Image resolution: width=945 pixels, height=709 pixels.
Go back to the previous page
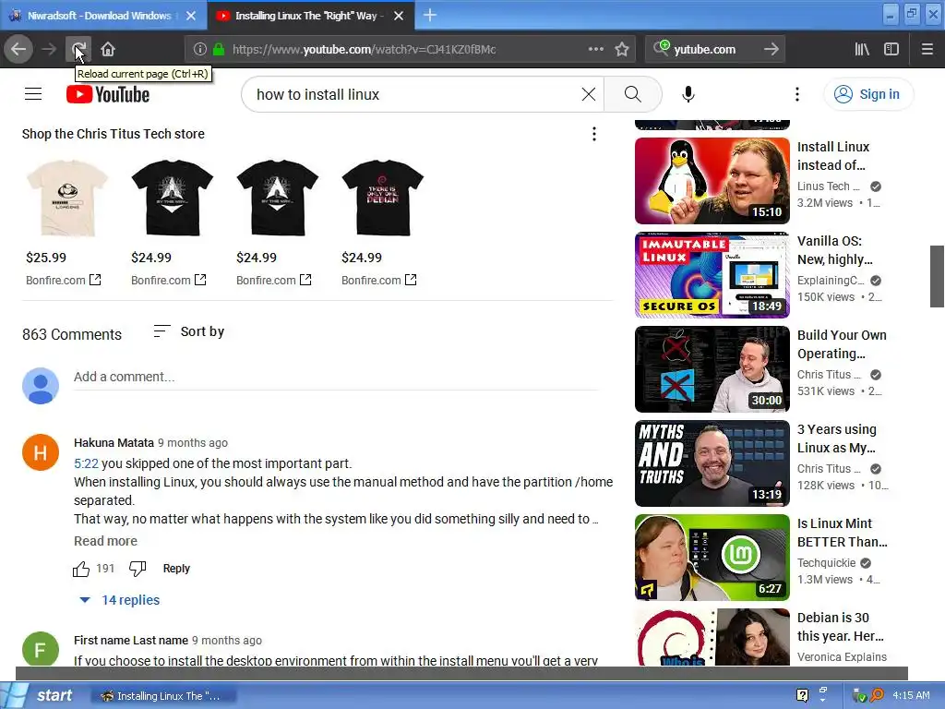click(18, 49)
